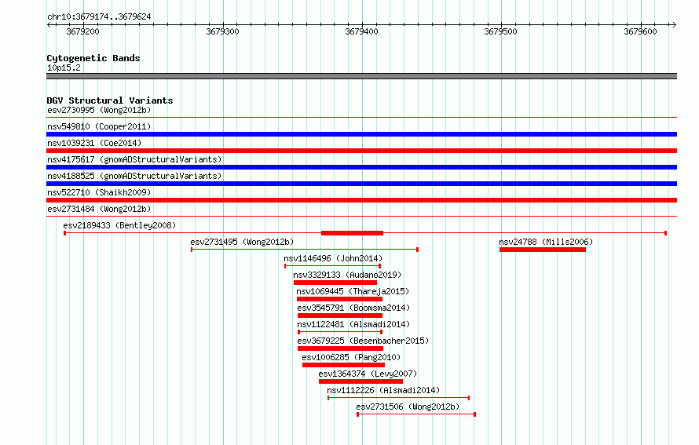Open the esv2731484 (Wong2012b) label
Viewport: 699px width, 445px height.
(99, 209)
